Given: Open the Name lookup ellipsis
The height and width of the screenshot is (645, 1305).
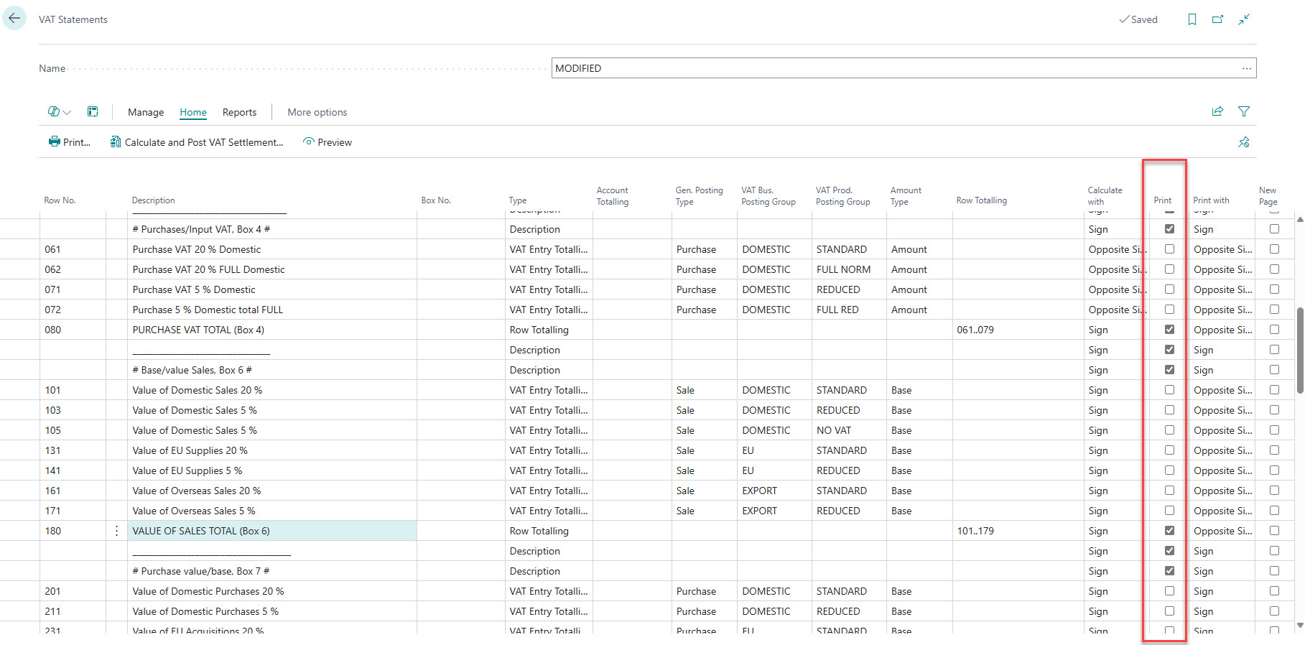Looking at the screenshot, I should coord(1247,68).
